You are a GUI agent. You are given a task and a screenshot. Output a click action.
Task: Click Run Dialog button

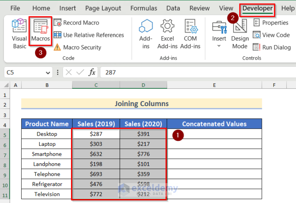(271, 47)
